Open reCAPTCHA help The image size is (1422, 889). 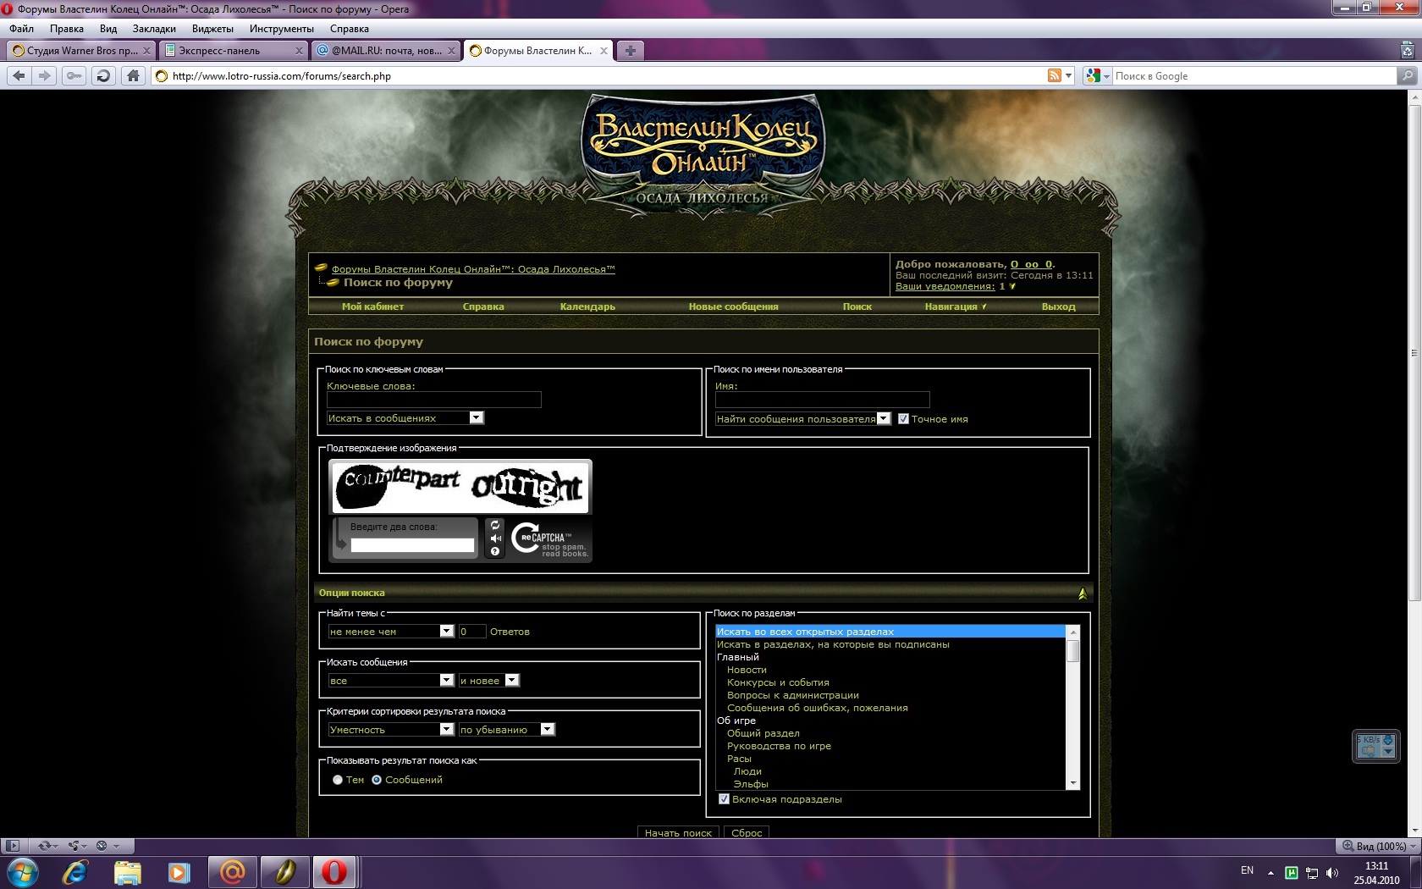[495, 551]
